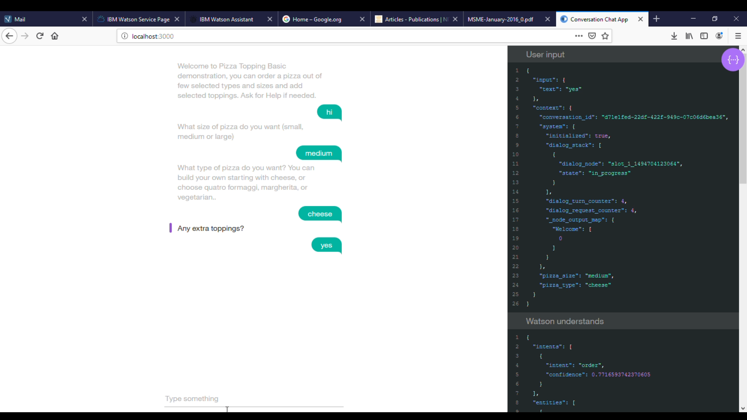Open a new browser tab with plus button

(657, 19)
